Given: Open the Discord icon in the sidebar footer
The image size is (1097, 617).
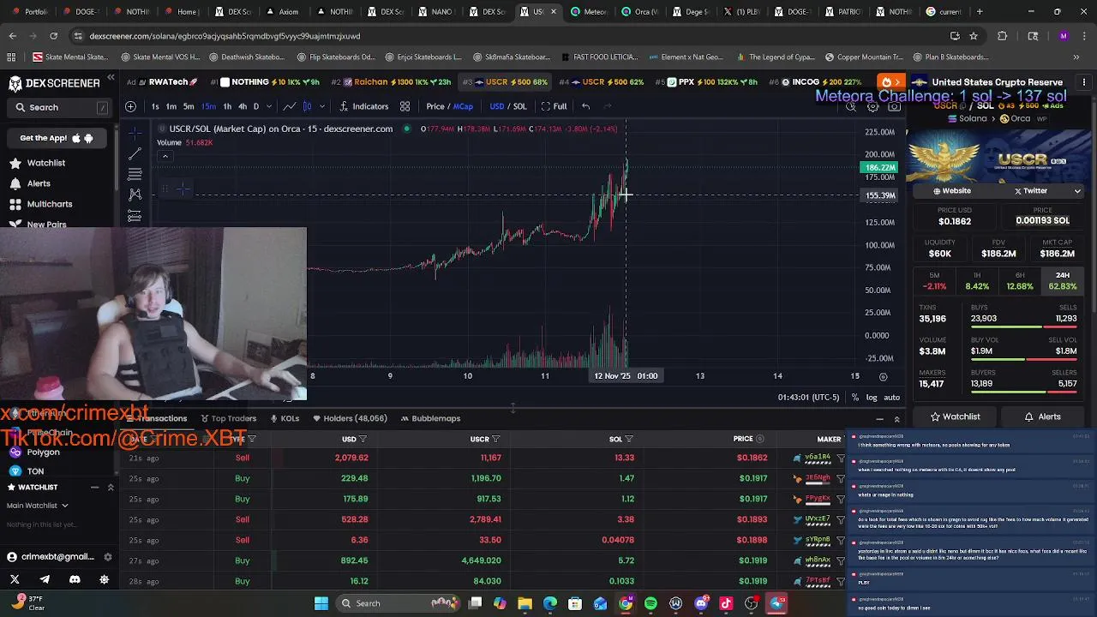Looking at the screenshot, I should [75, 579].
